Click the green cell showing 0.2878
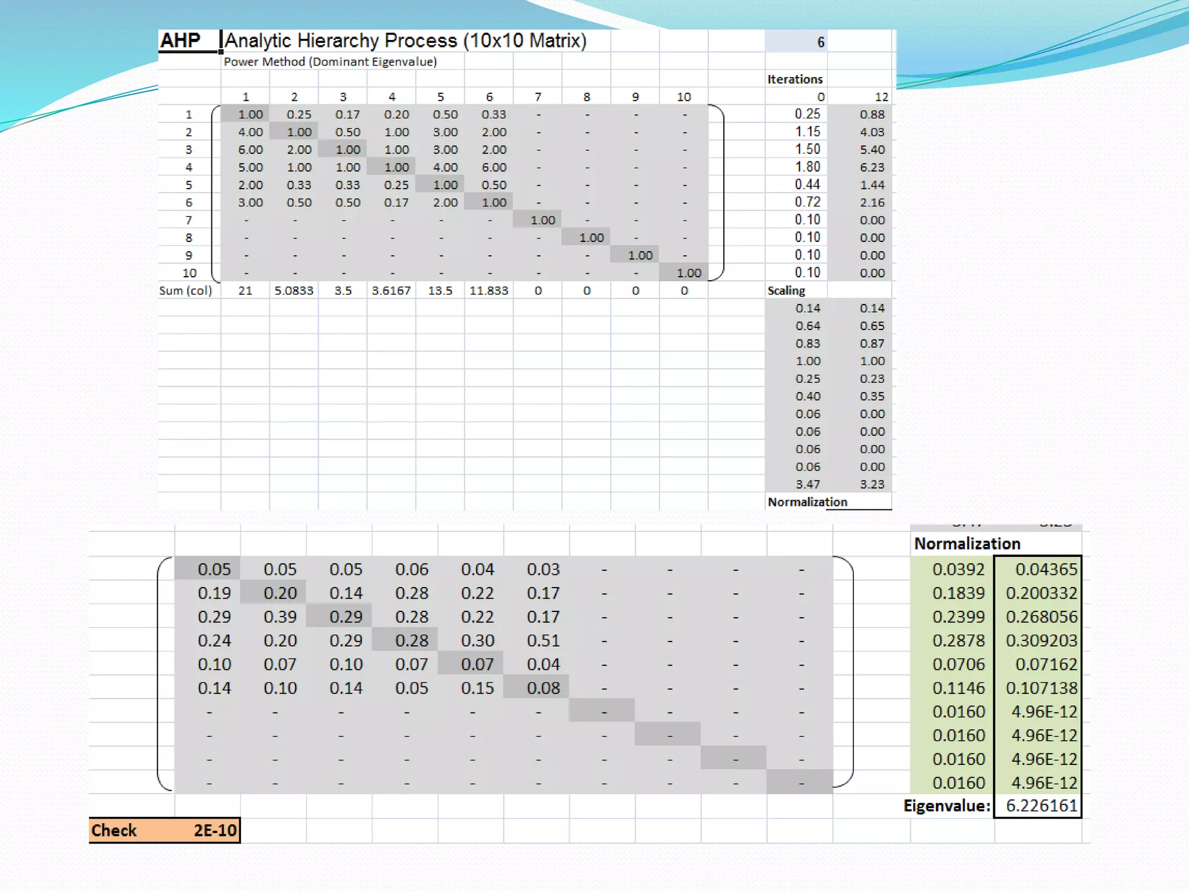The image size is (1189, 891). click(958, 640)
